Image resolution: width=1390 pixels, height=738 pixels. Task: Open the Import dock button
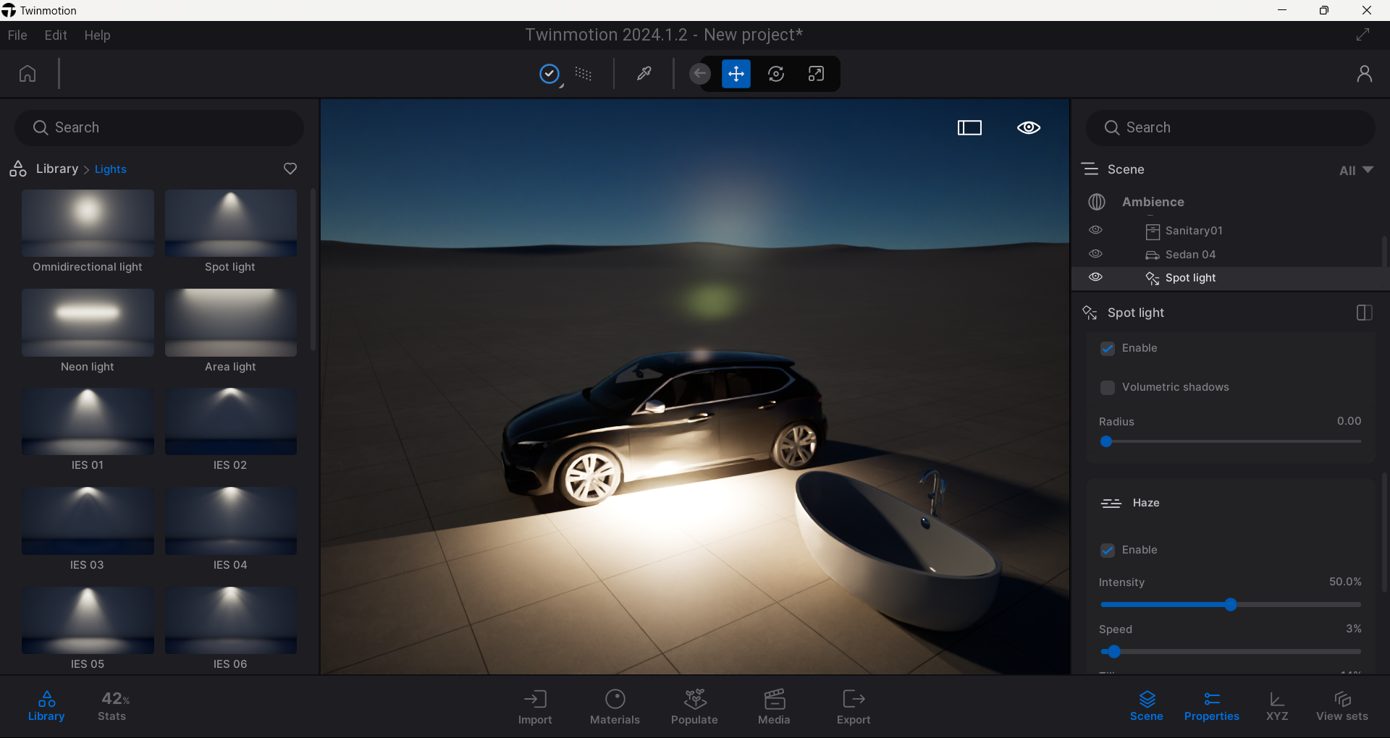535,707
